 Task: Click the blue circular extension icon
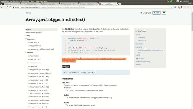pyautogui.click(x=175, y=7)
